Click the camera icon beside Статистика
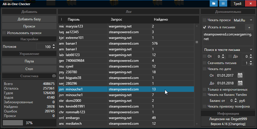Viewport: 257px width, 129px height. [54, 76]
